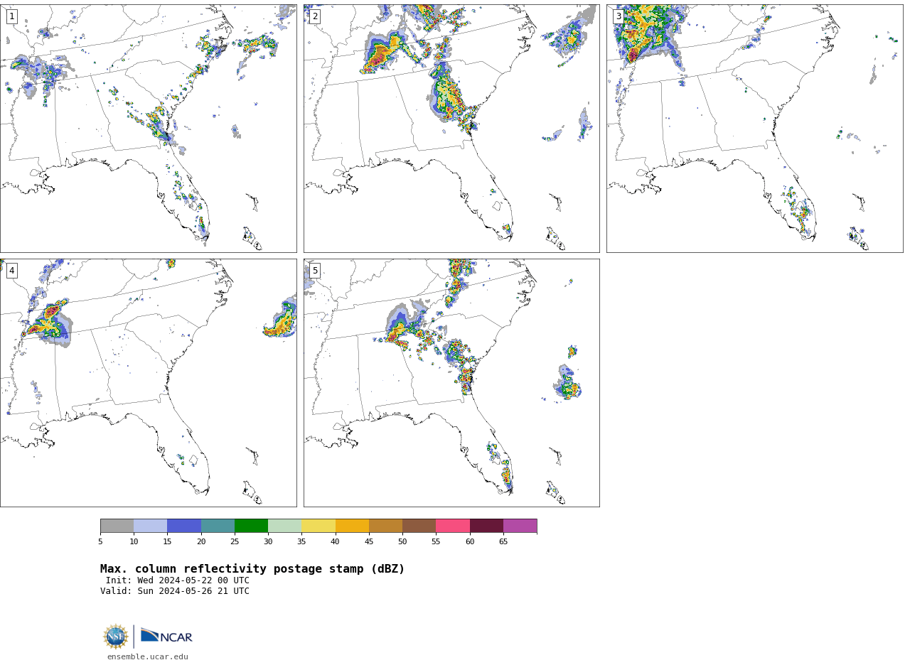The height and width of the screenshot is (665, 910).
Task: Click the blue 15-20 dBZ color swatch
Action: click(184, 526)
